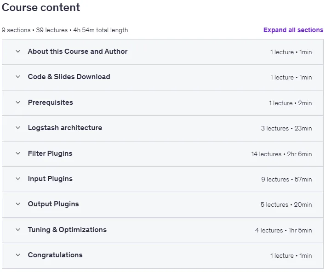
Task: Open the Logstash architecture section title
Action: pos(65,128)
